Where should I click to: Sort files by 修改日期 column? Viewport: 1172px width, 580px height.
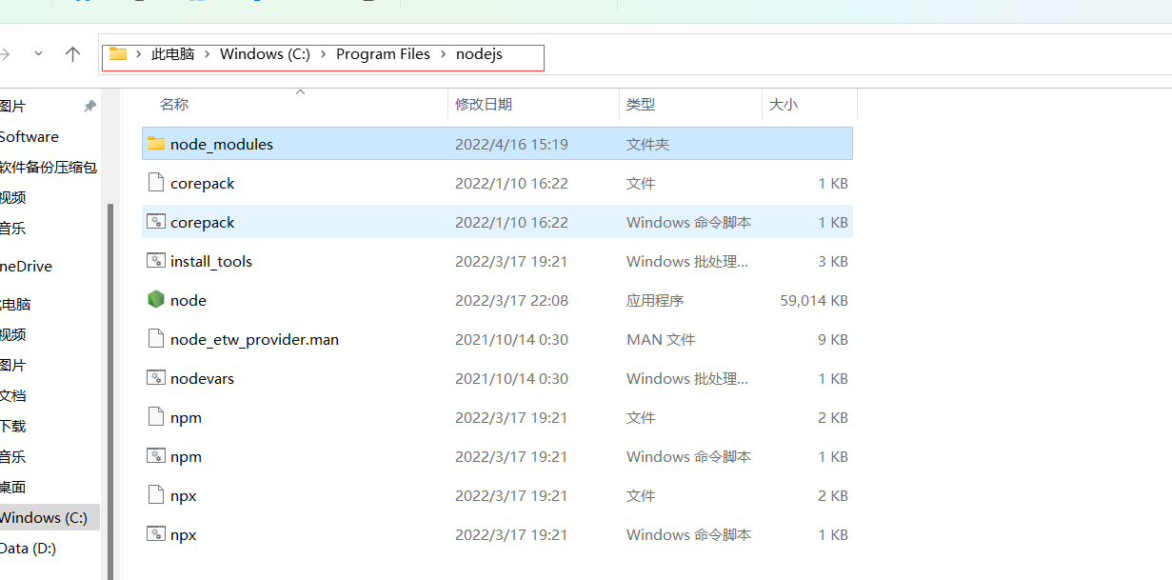[x=483, y=104]
